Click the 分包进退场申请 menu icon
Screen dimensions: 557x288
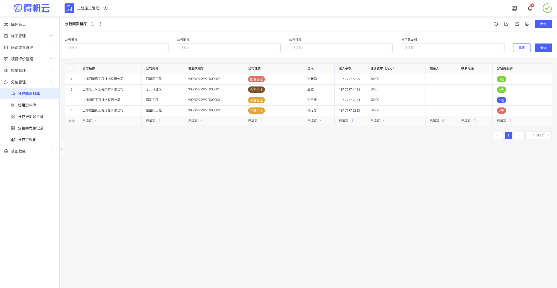click(13, 117)
